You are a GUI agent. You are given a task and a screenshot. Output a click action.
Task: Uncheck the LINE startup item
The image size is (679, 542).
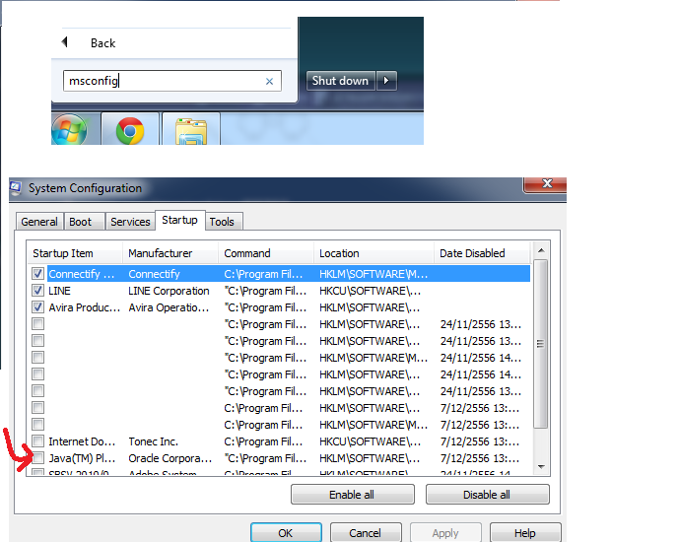click(x=37, y=291)
